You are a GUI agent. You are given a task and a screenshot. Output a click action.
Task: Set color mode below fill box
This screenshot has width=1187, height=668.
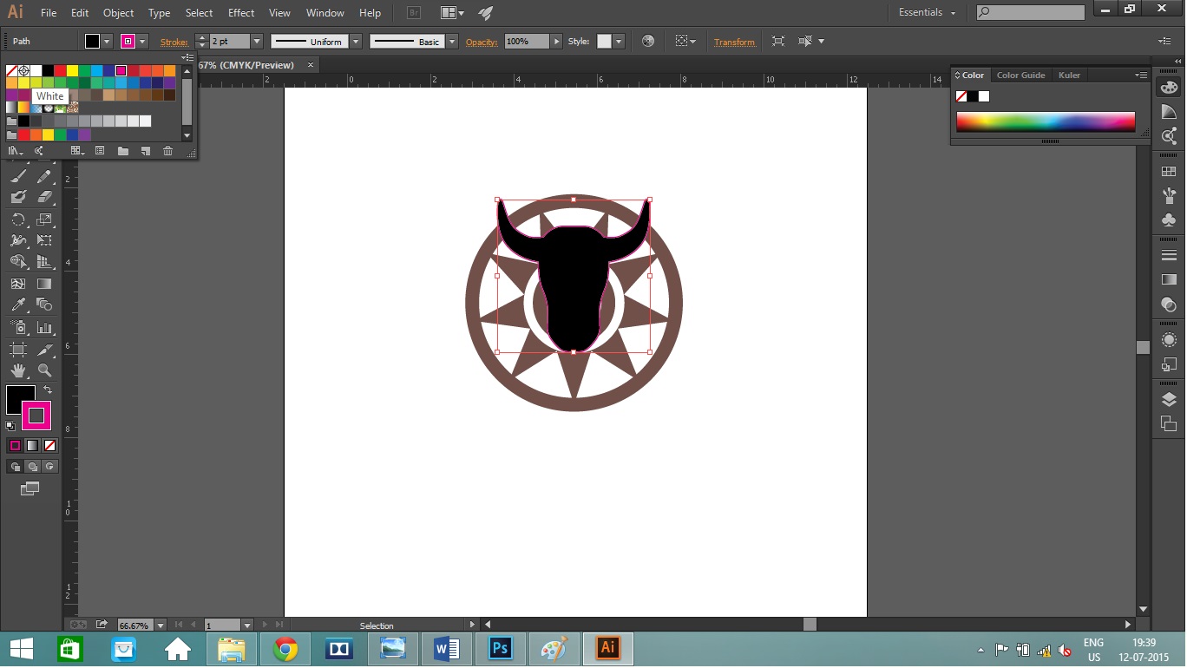15,445
